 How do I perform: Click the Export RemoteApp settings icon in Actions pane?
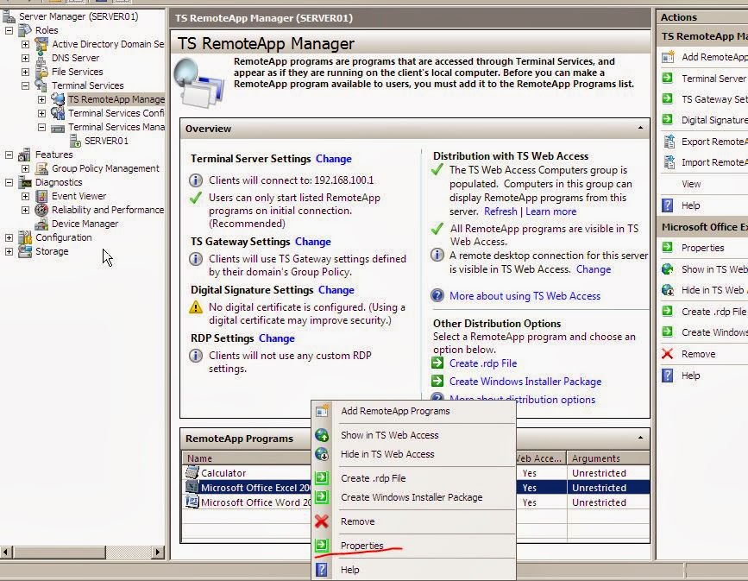point(669,142)
